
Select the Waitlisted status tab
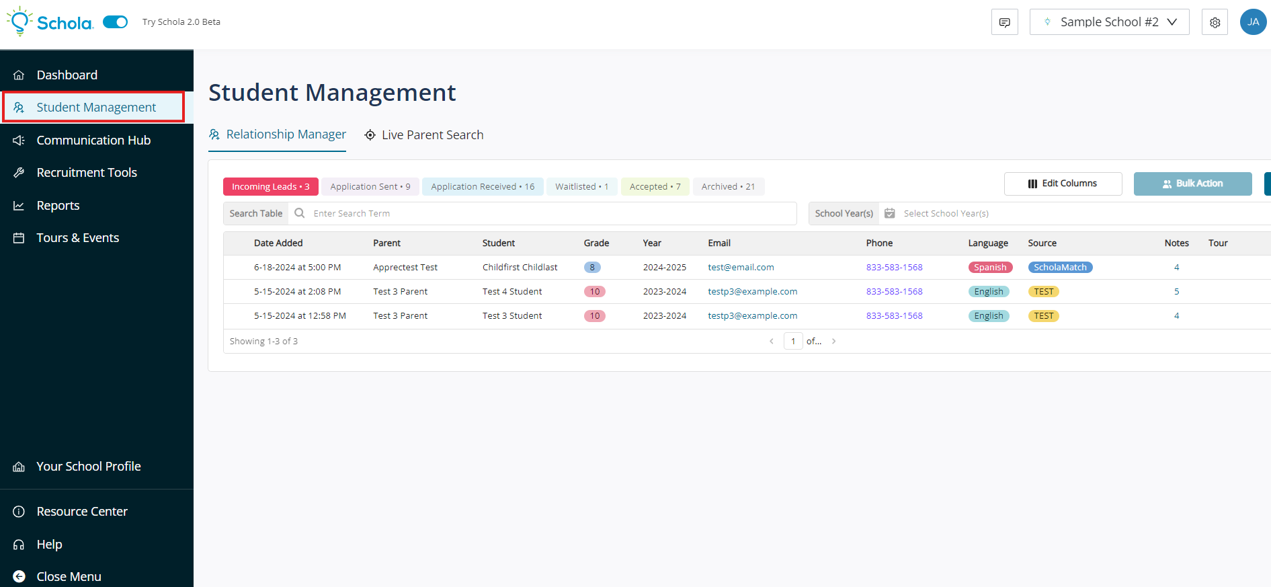pos(582,186)
